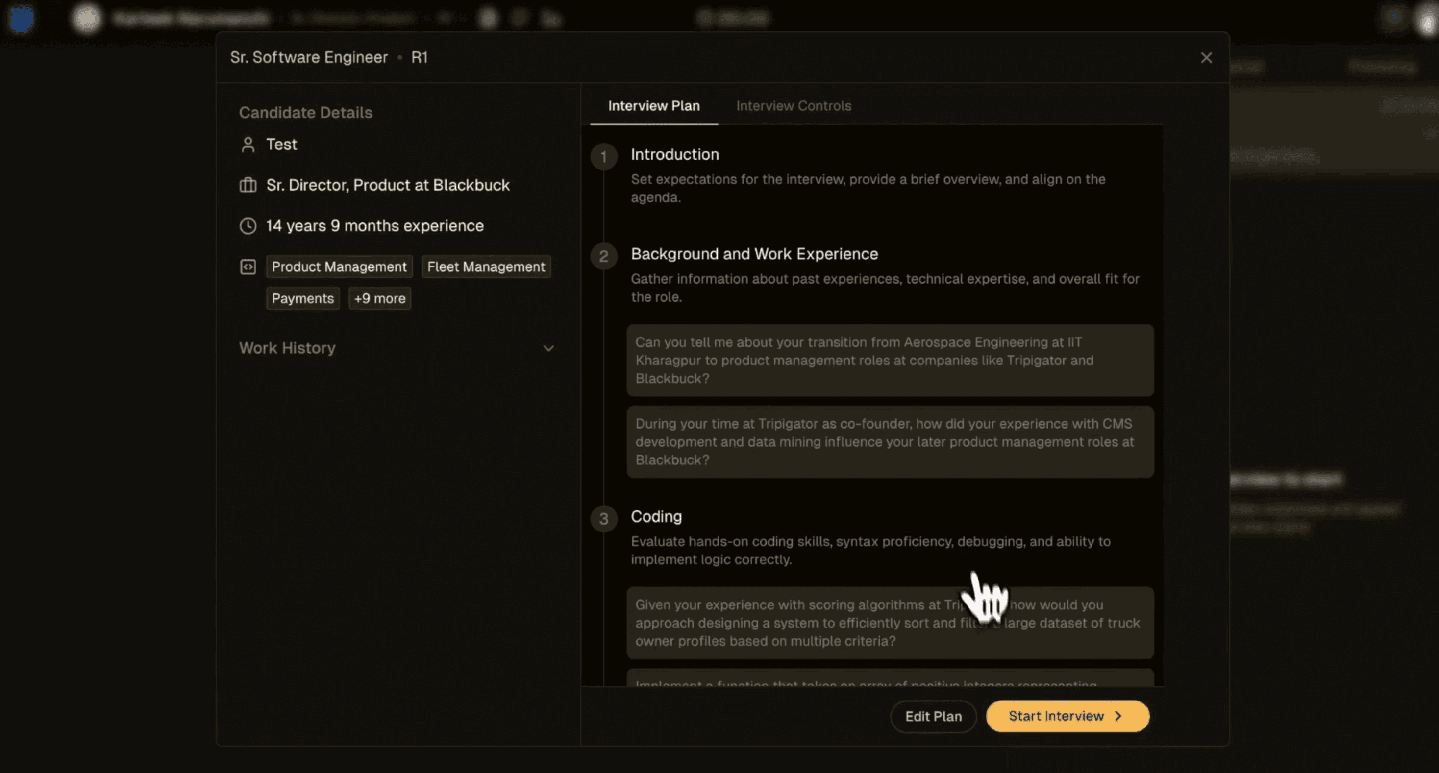The width and height of the screenshot is (1439, 773).
Task: Switch to Interview Controls tab
Action: pyautogui.click(x=793, y=106)
